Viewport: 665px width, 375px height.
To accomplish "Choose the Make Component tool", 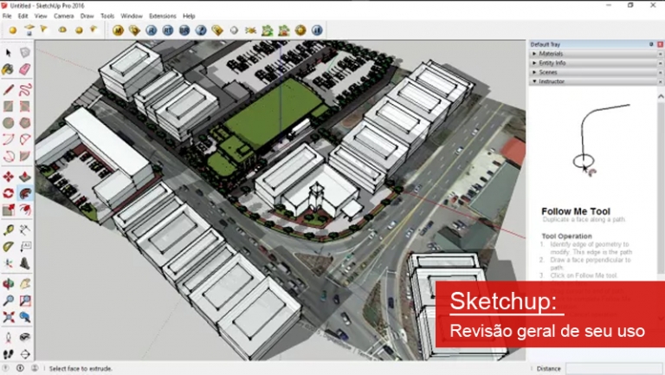I will [x=25, y=53].
